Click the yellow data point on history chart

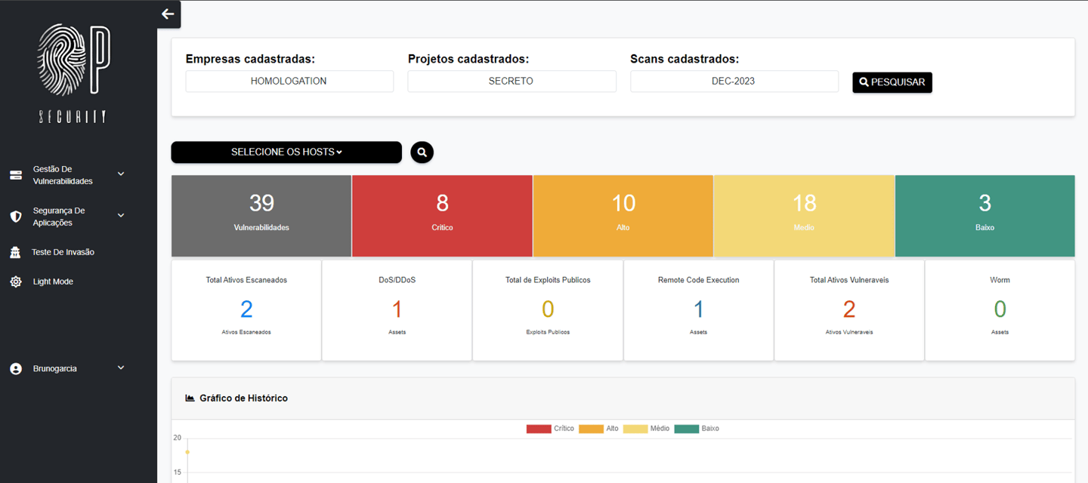[x=187, y=452]
